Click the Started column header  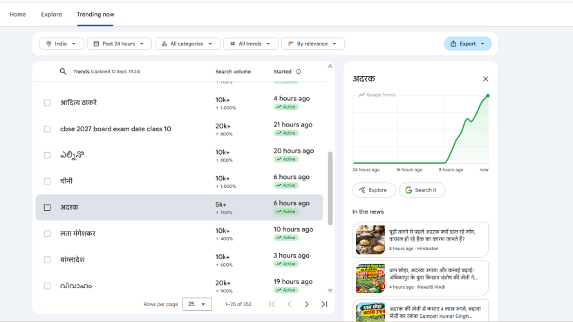pyautogui.click(x=283, y=72)
